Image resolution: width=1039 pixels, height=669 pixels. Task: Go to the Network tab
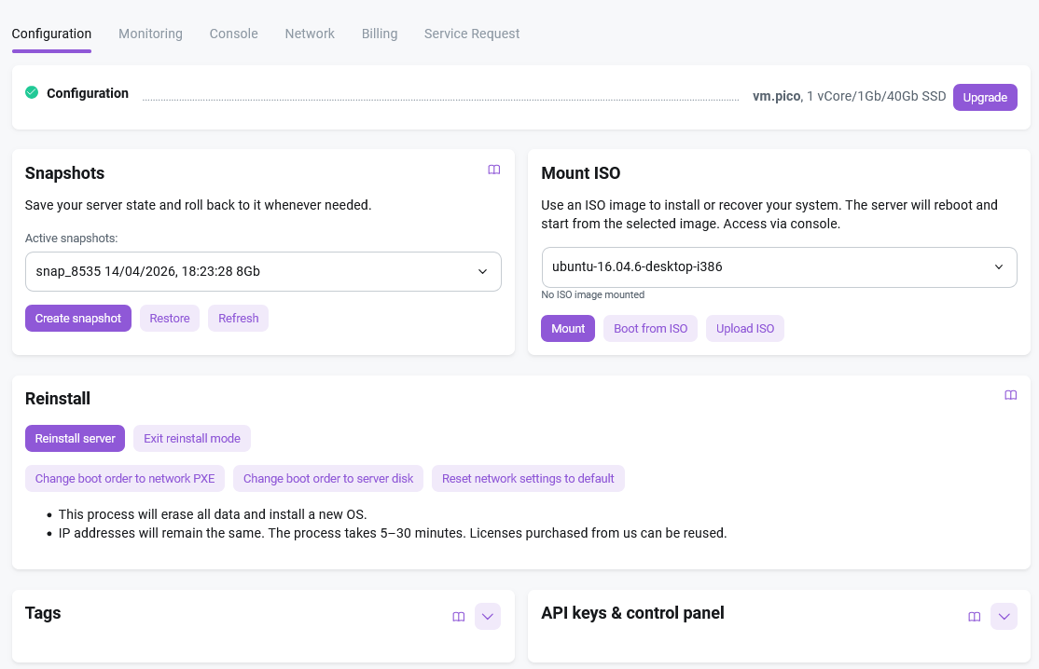pyautogui.click(x=310, y=34)
